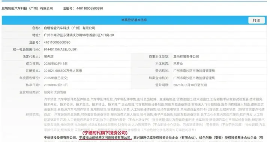Select credit code 91440115MAEEJDJ561
This screenshot has width=270, height=142.
click(61, 49)
